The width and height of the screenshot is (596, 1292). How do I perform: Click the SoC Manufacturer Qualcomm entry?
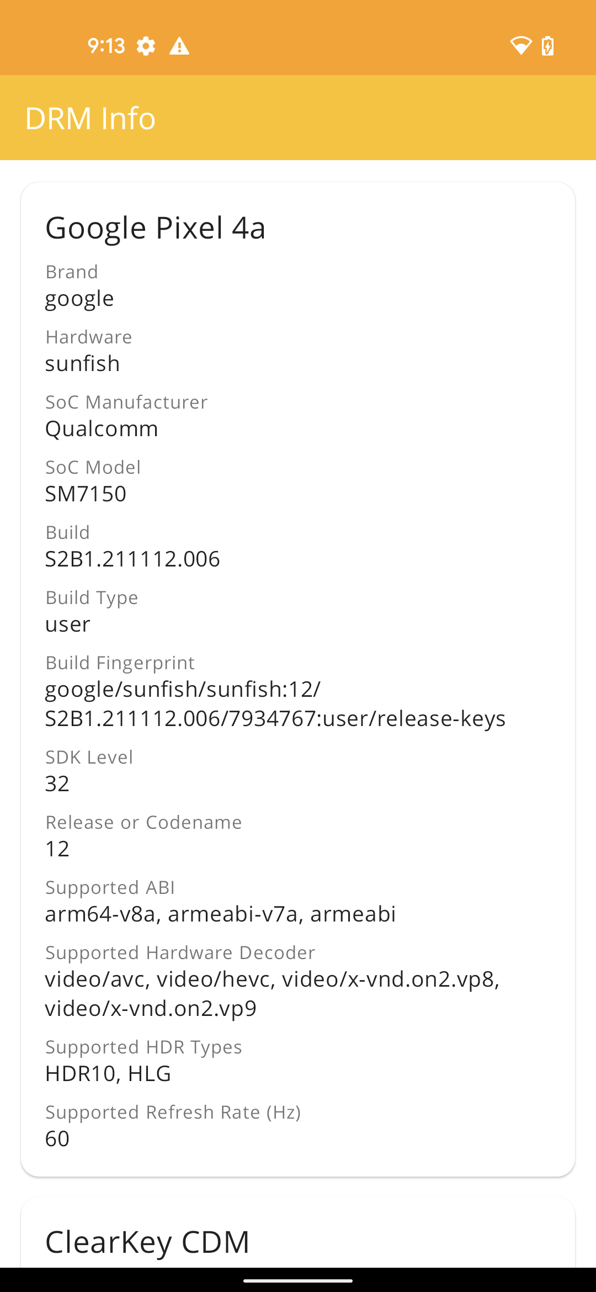pos(102,428)
